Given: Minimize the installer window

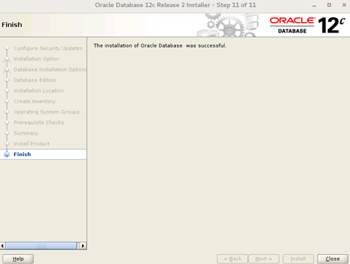Looking at the screenshot, I should pos(314,5).
